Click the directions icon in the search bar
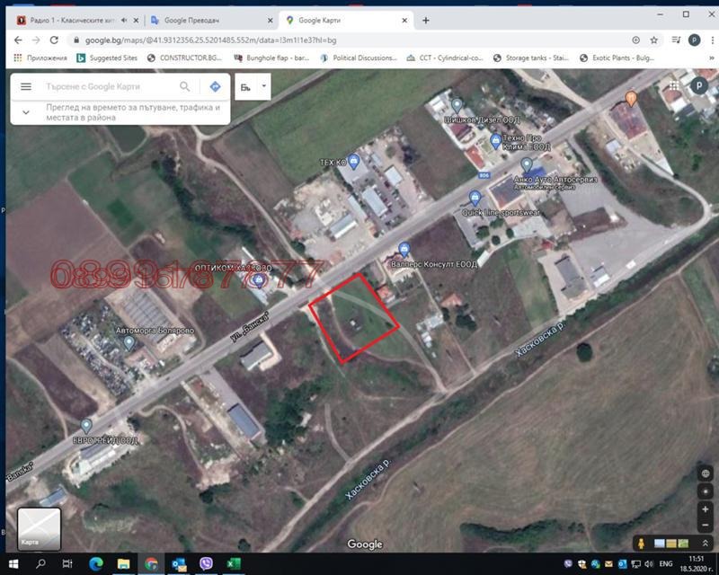This screenshot has height=575, width=719. click(213, 86)
